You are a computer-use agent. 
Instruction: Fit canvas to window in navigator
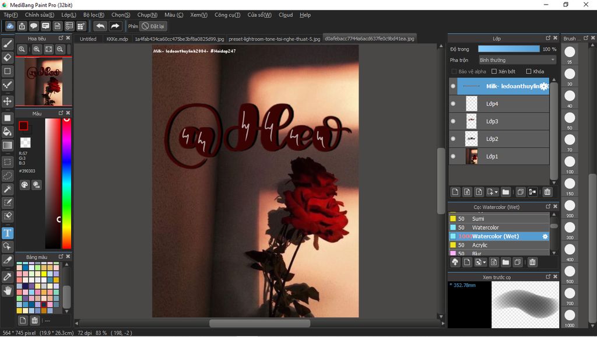pyautogui.click(x=48, y=49)
